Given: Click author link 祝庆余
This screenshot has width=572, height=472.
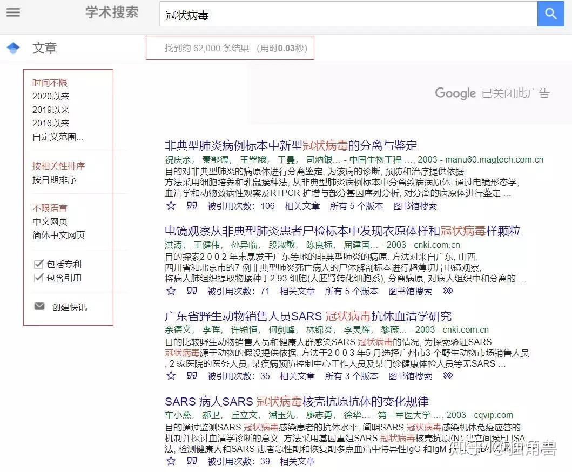Looking at the screenshot, I should 178,160.
